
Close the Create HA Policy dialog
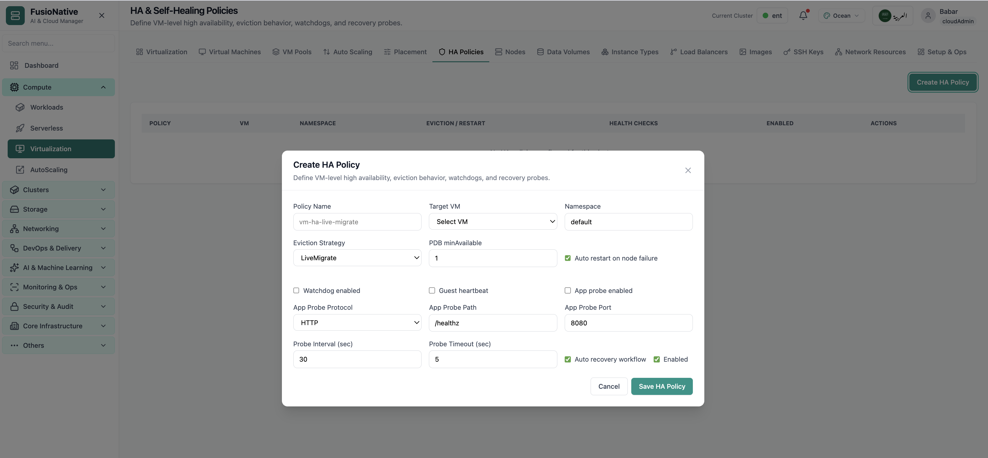[x=688, y=170]
